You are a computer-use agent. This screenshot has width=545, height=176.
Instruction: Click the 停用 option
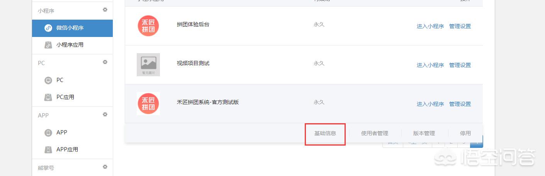coord(465,134)
